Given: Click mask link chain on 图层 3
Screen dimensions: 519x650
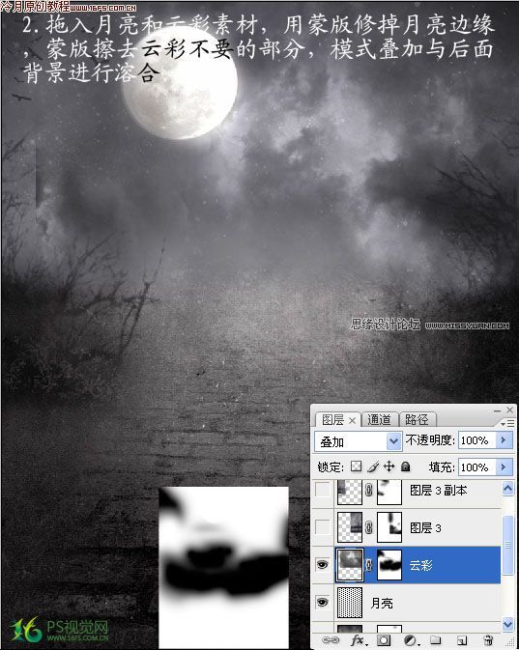Looking at the screenshot, I should coord(368,527).
